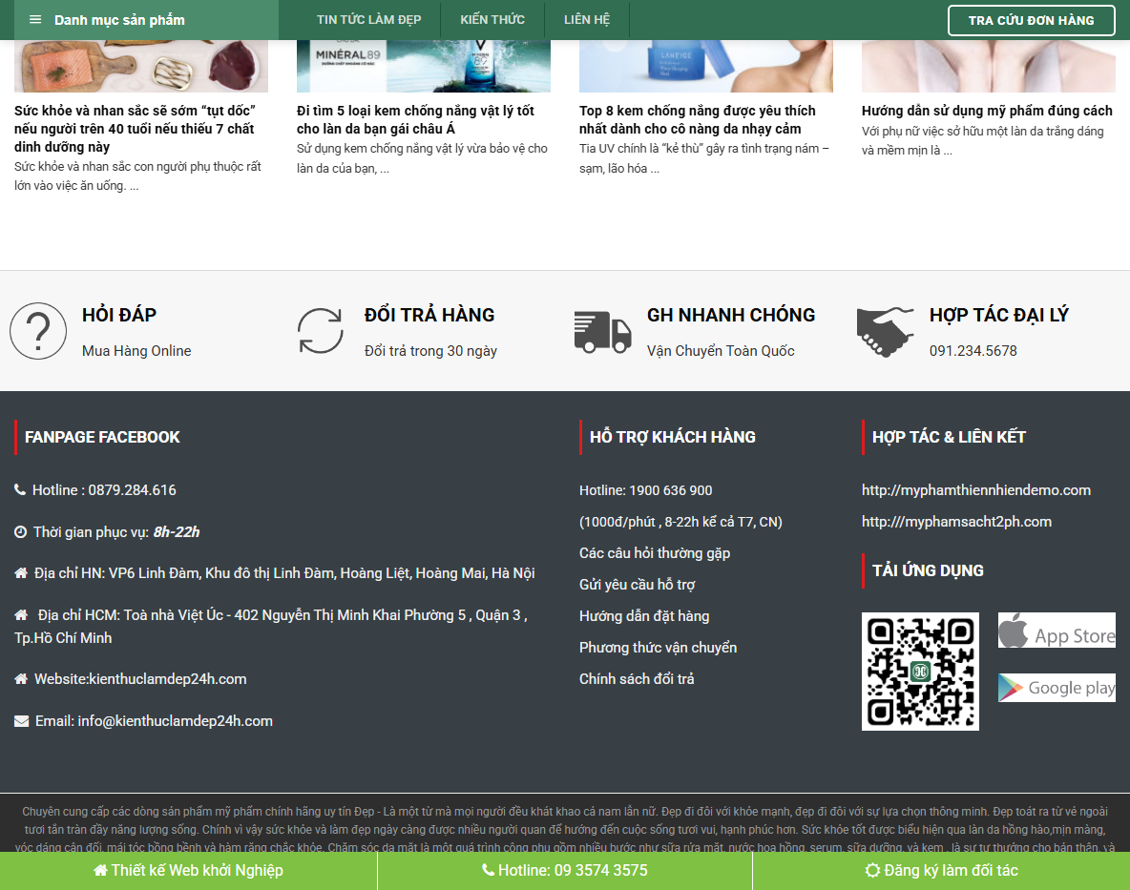Click the Chính sách đổi trả link
Viewport: 1130px width, 890px height.
pos(637,678)
